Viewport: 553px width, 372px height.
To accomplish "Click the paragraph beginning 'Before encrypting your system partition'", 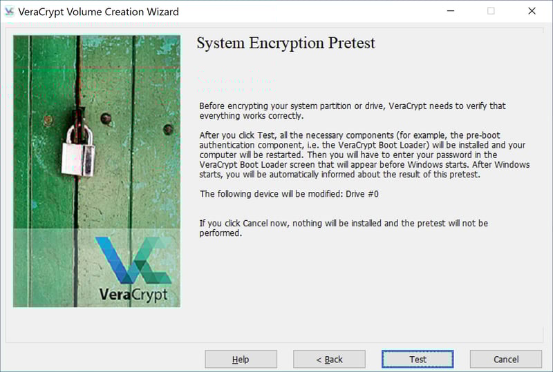I will tap(353, 110).
